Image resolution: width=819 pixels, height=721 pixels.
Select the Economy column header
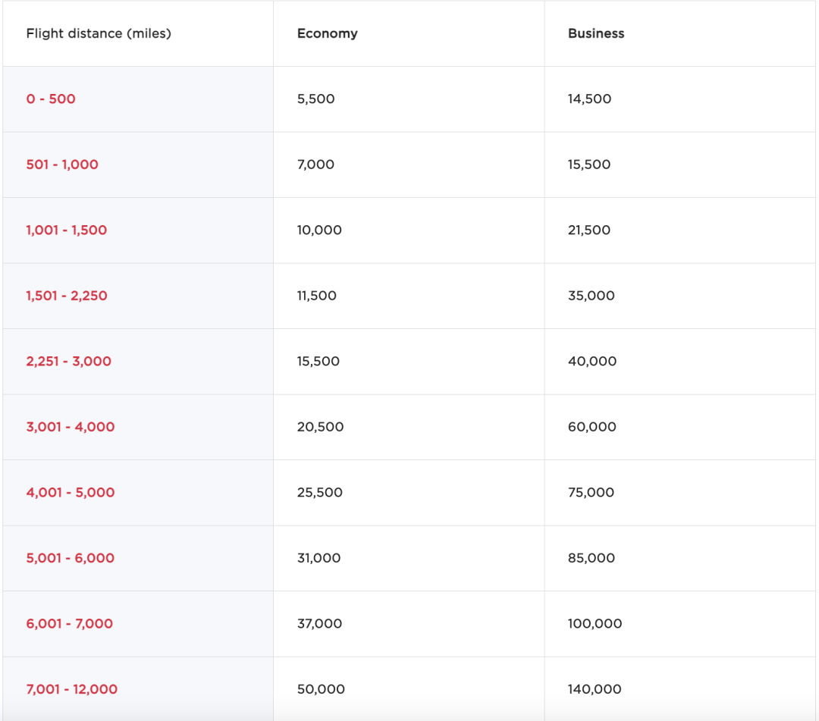327,33
